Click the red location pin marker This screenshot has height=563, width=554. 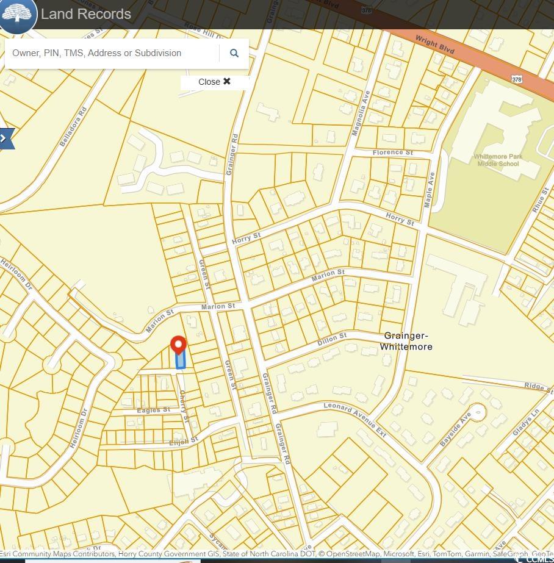(x=178, y=345)
